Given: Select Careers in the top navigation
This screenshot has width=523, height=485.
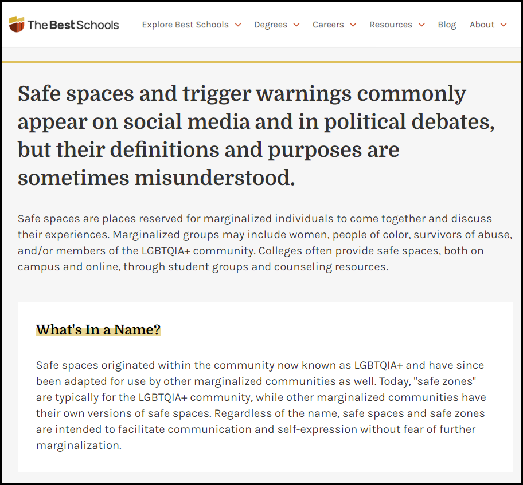Looking at the screenshot, I should (x=328, y=25).
